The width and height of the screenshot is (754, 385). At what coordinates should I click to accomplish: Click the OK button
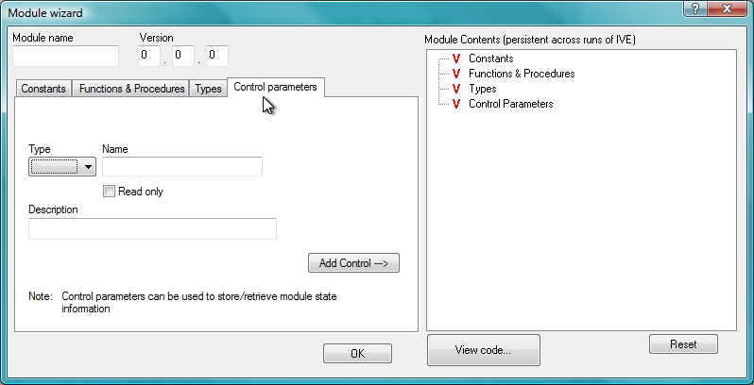[x=357, y=354]
